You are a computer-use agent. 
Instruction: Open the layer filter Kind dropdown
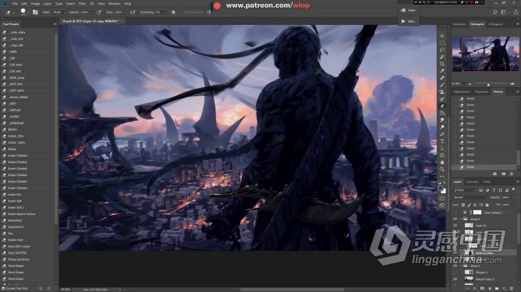coord(464,190)
